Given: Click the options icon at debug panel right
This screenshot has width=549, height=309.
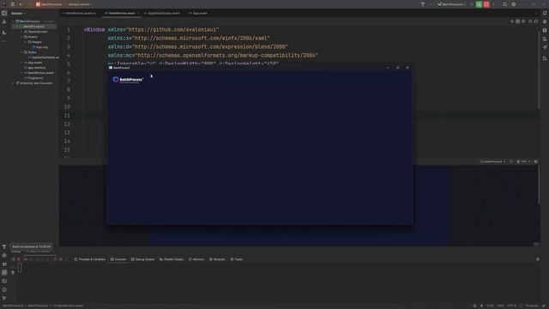Looking at the screenshot, I should 538,259.
